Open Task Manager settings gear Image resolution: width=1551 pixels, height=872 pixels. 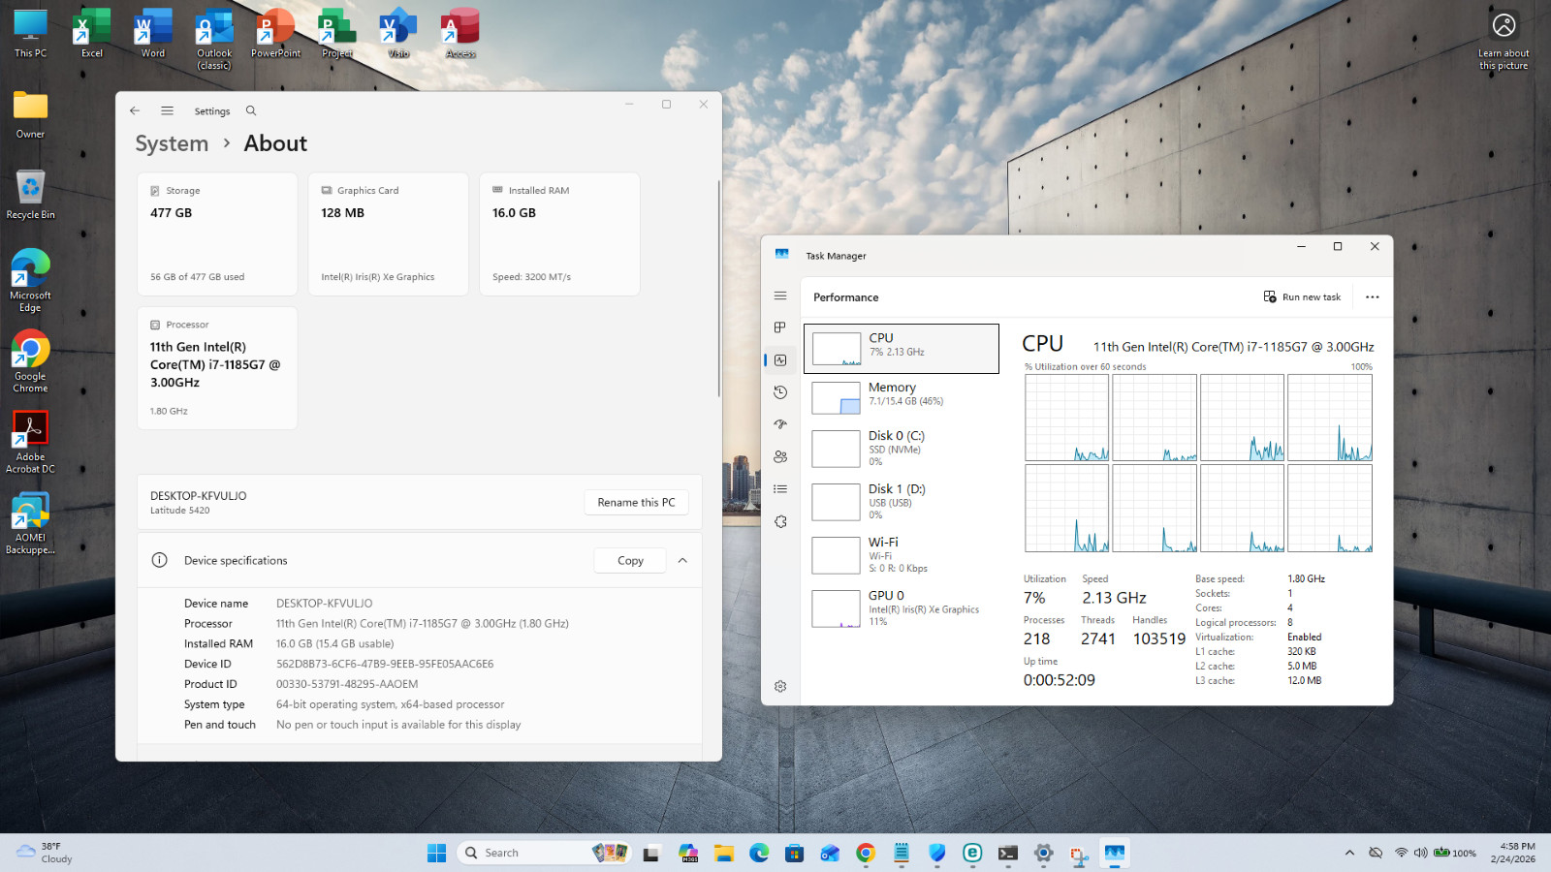(780, 686)
